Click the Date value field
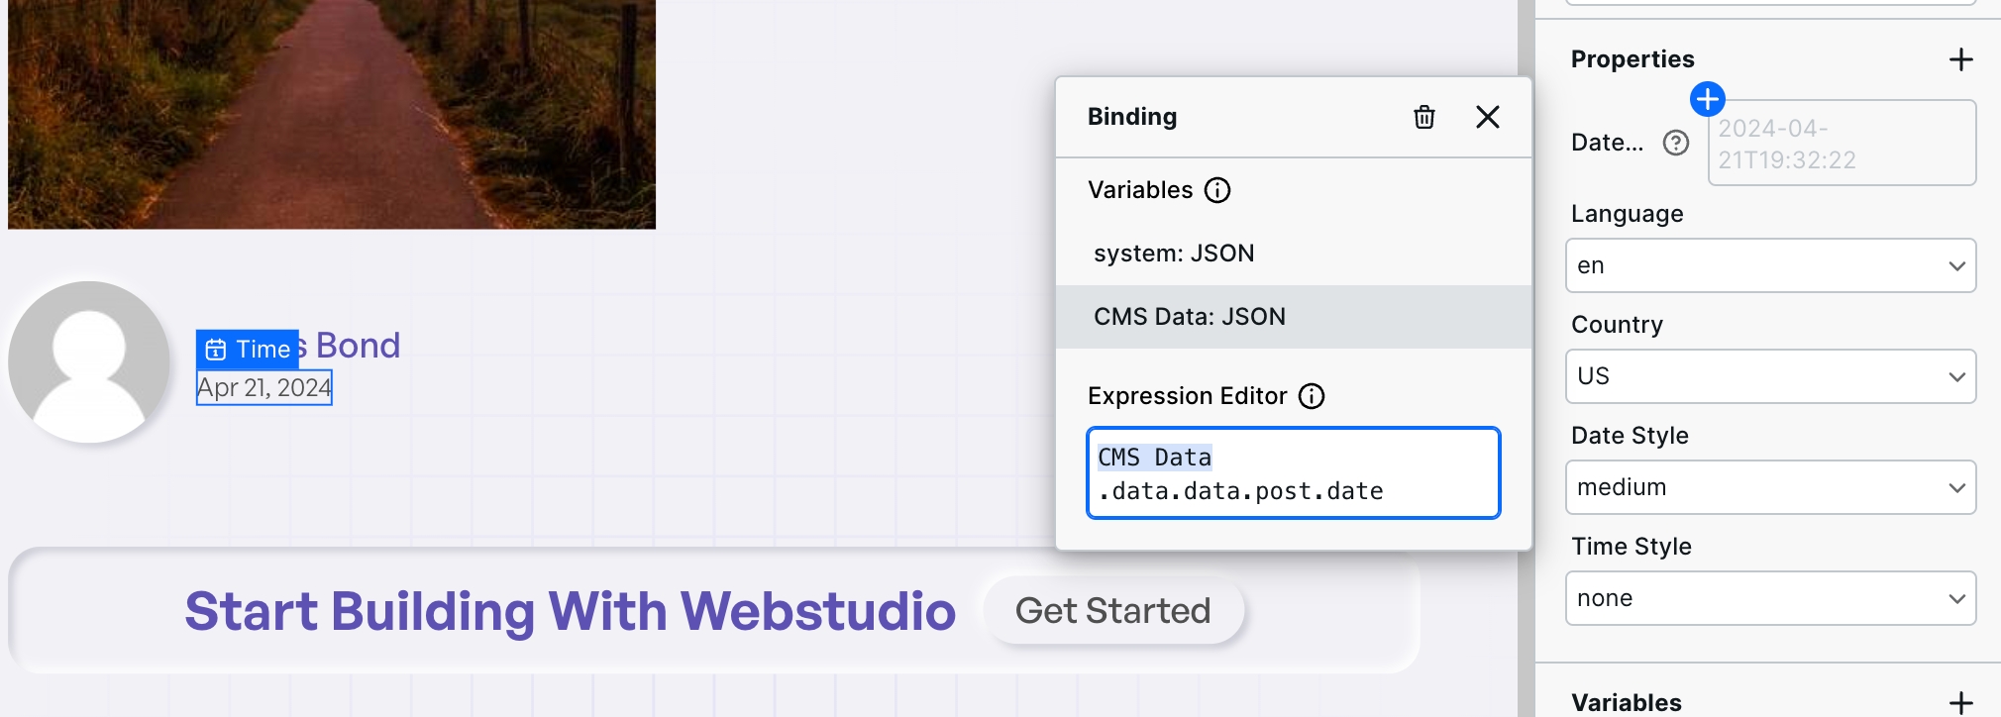This screenshot has width=2001, height=717. (1842, 143)
